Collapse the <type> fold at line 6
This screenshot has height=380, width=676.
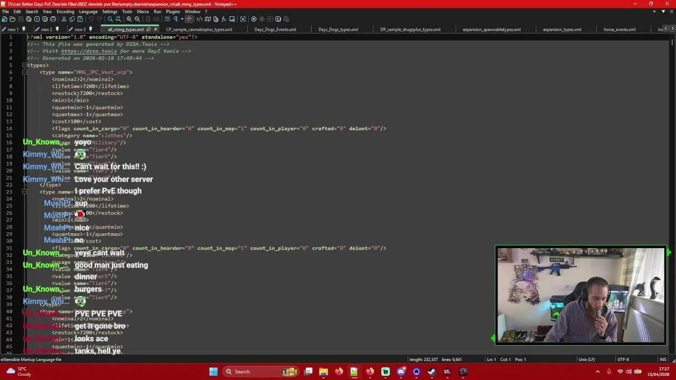24,72
